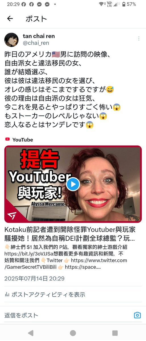Tap the post activity bar-chart icon
The image size is (146, 341).
[7, 295]
